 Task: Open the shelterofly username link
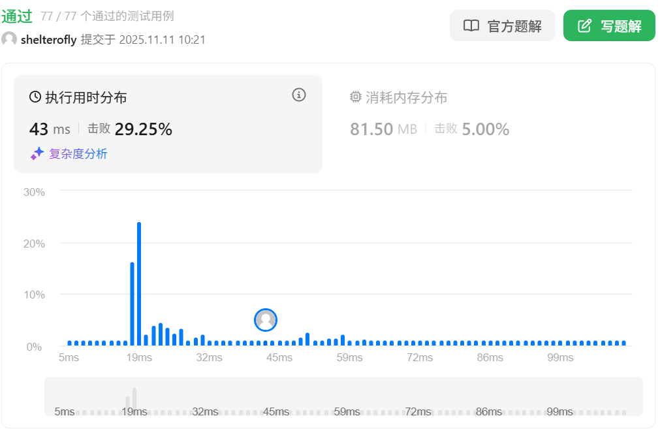pyautogui.click(x=48, y=40)
